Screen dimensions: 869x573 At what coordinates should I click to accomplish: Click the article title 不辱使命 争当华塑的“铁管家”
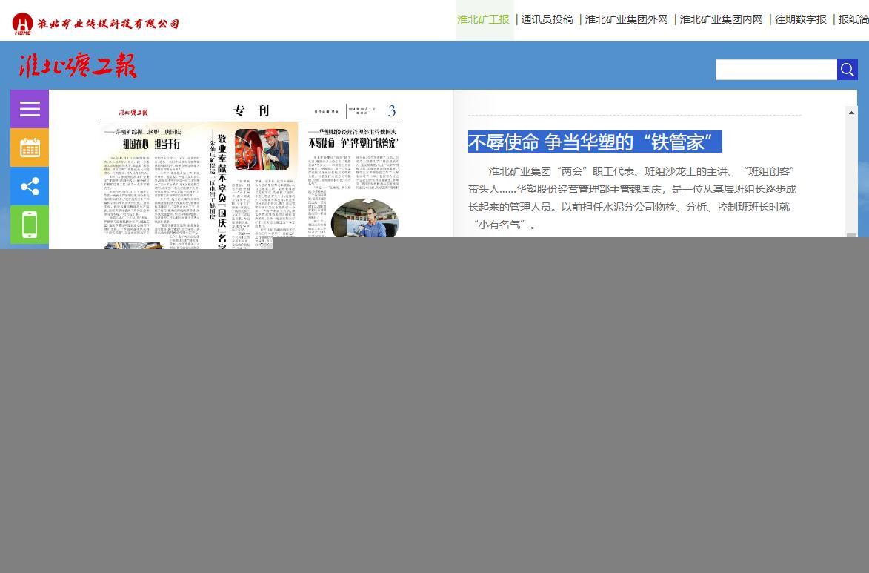595,142
